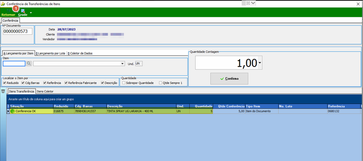Image resolution: width=363 pixels, height=161 pixels.
Task: Select the Item do Documento cell
Action: 262,111
